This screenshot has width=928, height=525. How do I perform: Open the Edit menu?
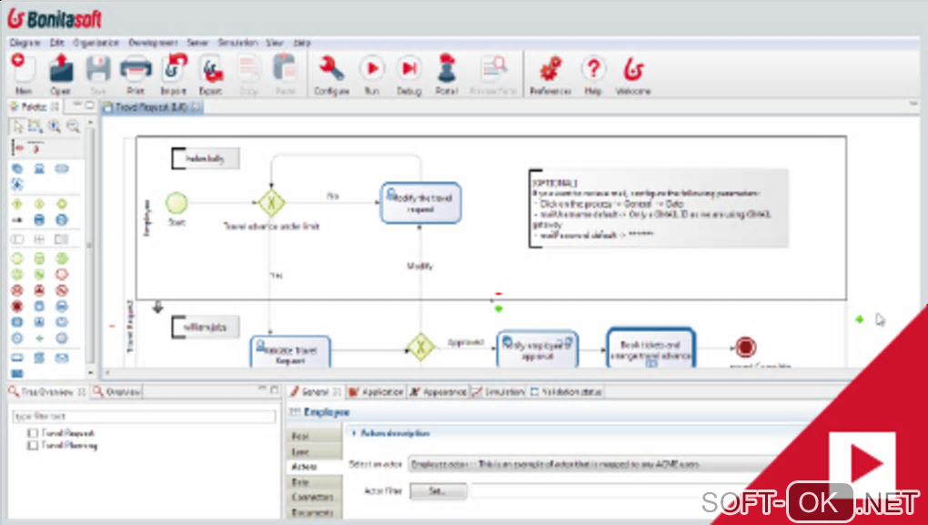56,43
